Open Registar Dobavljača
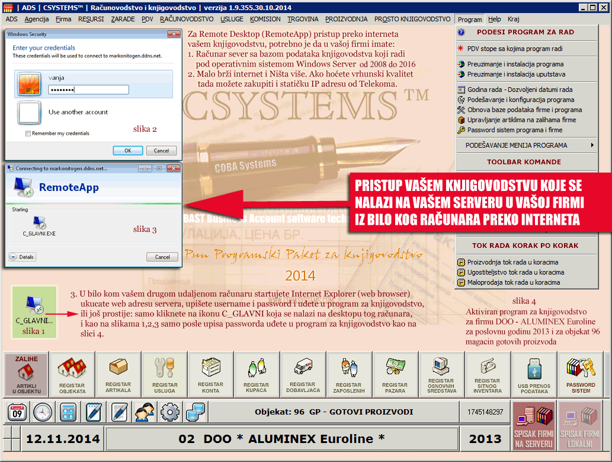 pos(303,374)
